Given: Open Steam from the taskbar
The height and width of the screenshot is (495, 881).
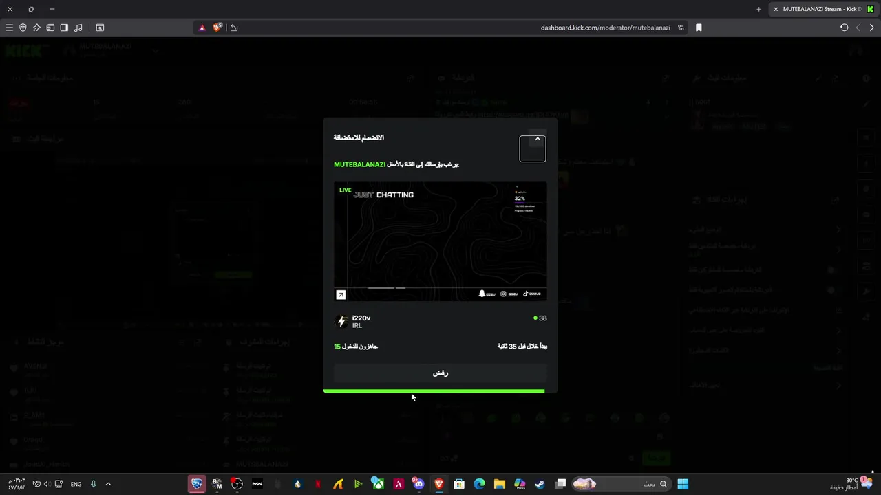Looking at the screenshot, I should coord(540,484).
